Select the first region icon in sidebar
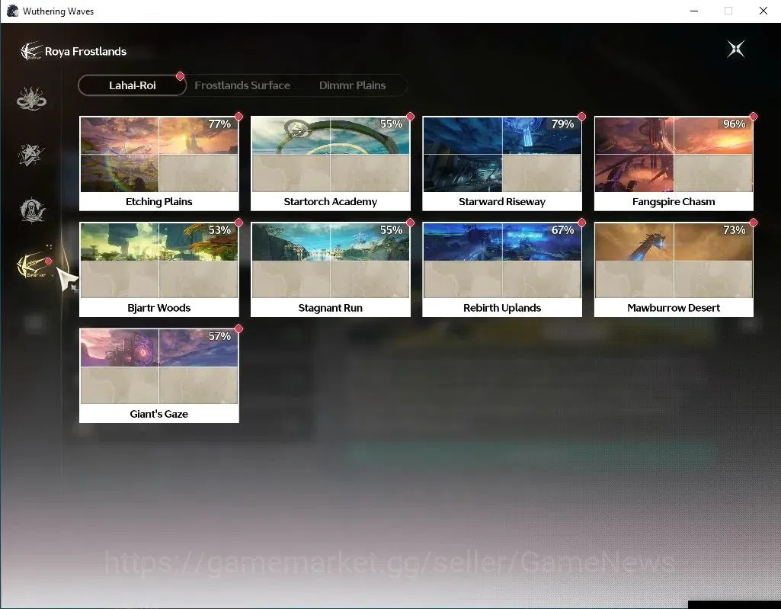This screenshot has width=781, height=609. (31, 98)
